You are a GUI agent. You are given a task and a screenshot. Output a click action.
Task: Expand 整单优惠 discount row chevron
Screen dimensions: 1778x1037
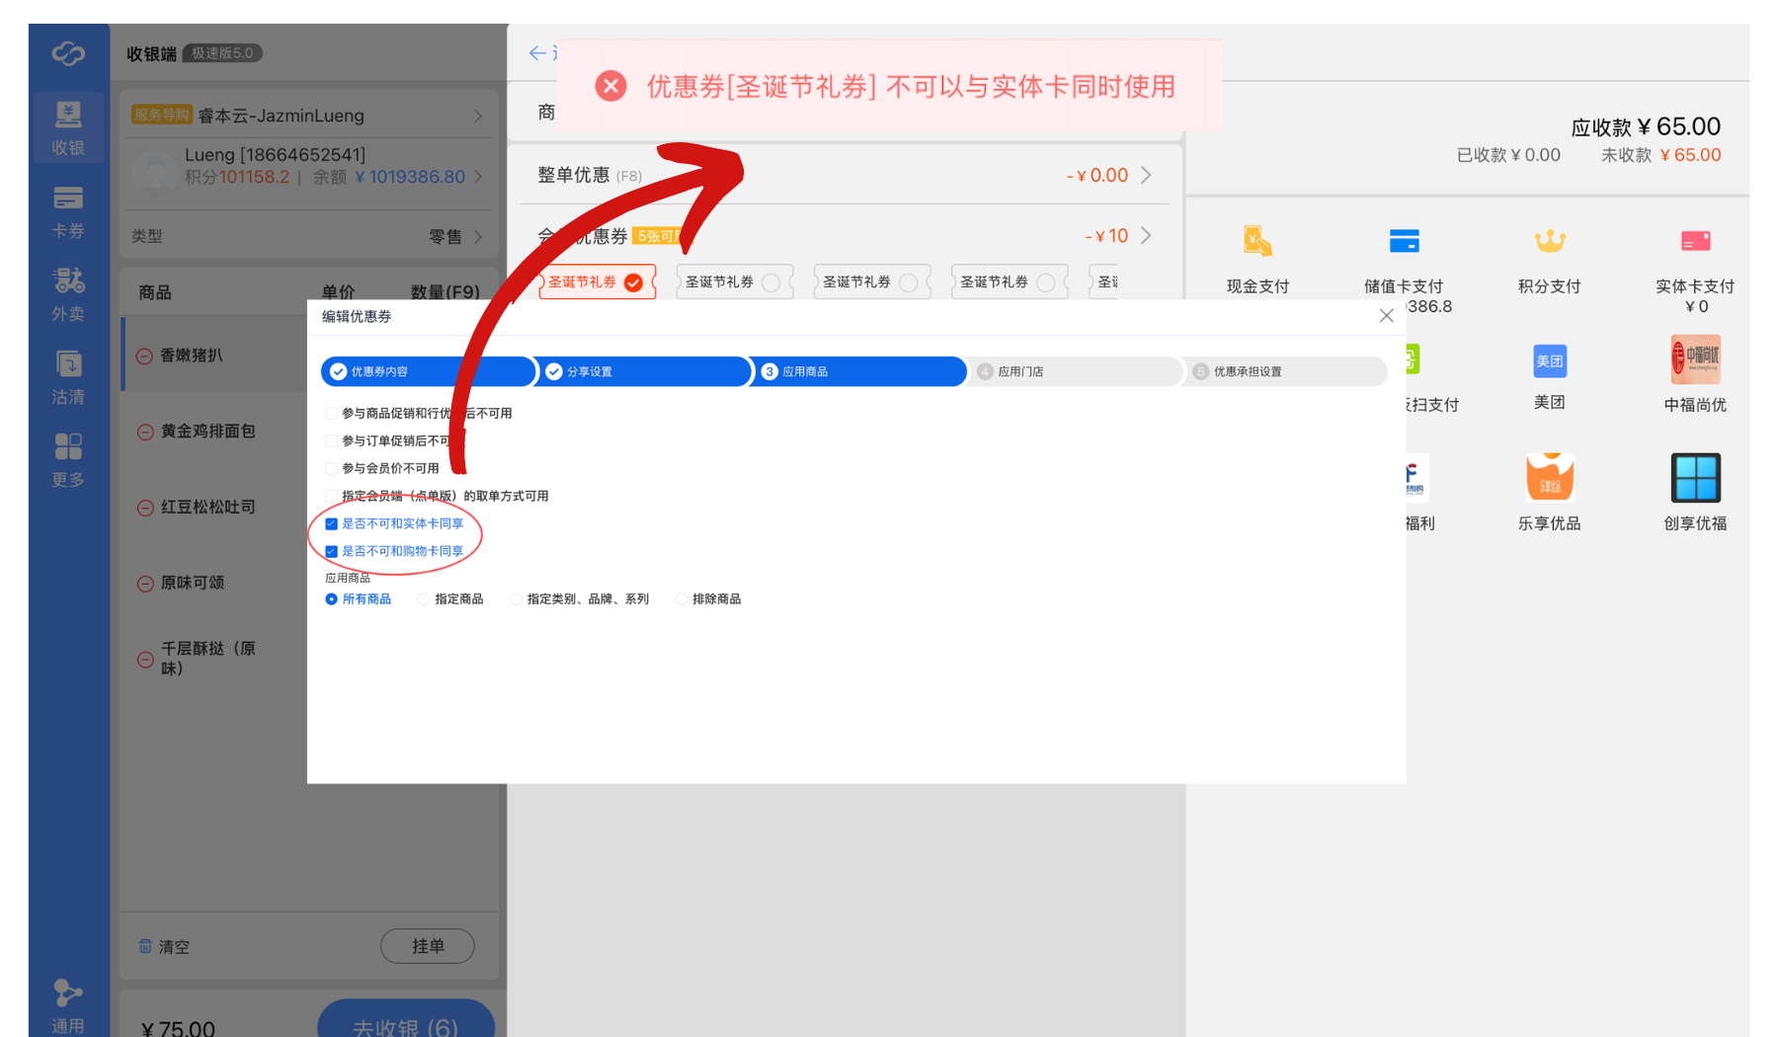pyautogui.click(x=1146, y=176)
